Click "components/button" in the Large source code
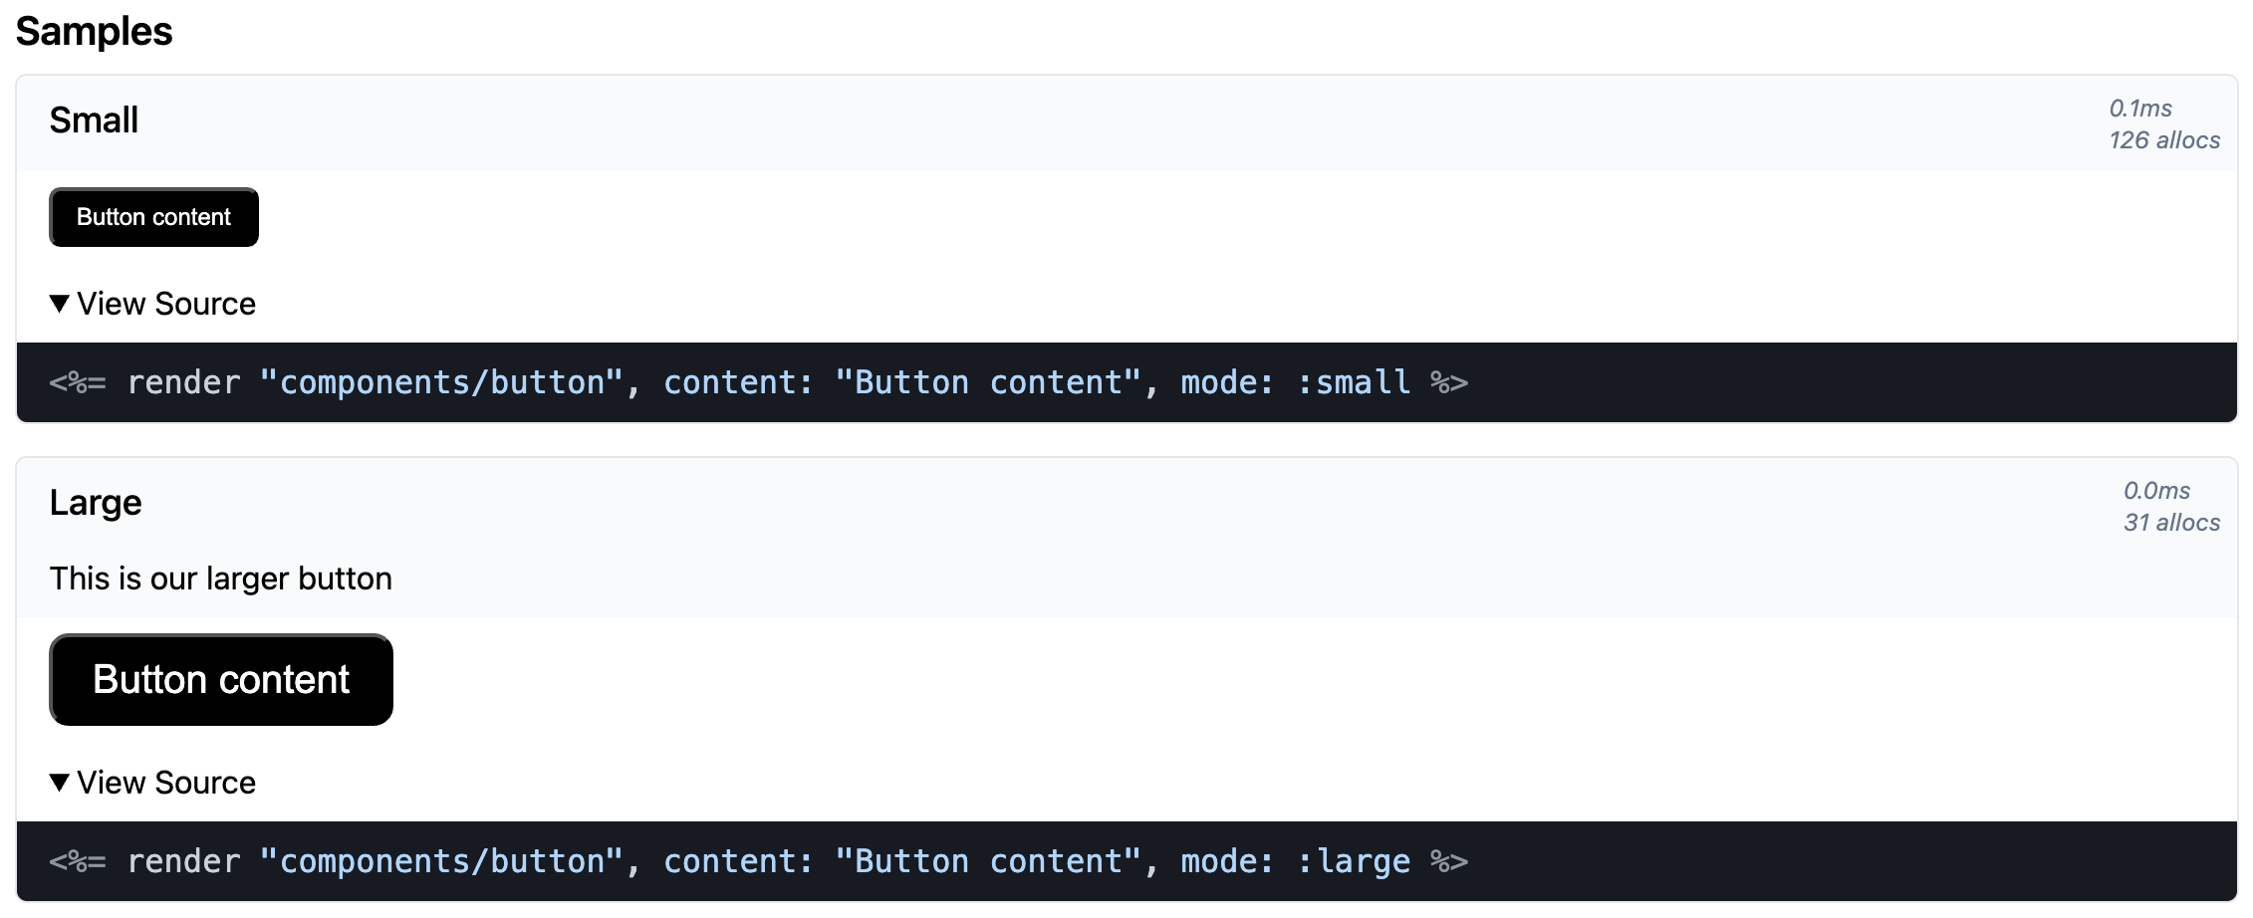This screenshot has height=918, width=2253. pyautogui.click(x=442, y=862)
